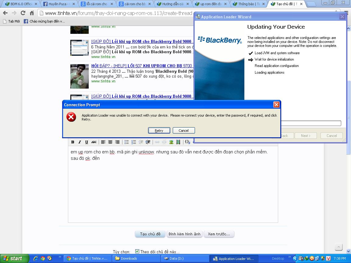Remove link using the unlink icon
Screen dimensions: 351x263
click(164, 142)
